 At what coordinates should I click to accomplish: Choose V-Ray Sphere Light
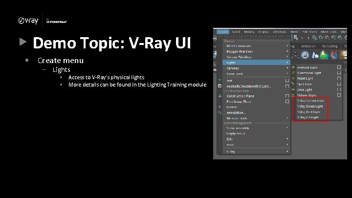(311, 101)
